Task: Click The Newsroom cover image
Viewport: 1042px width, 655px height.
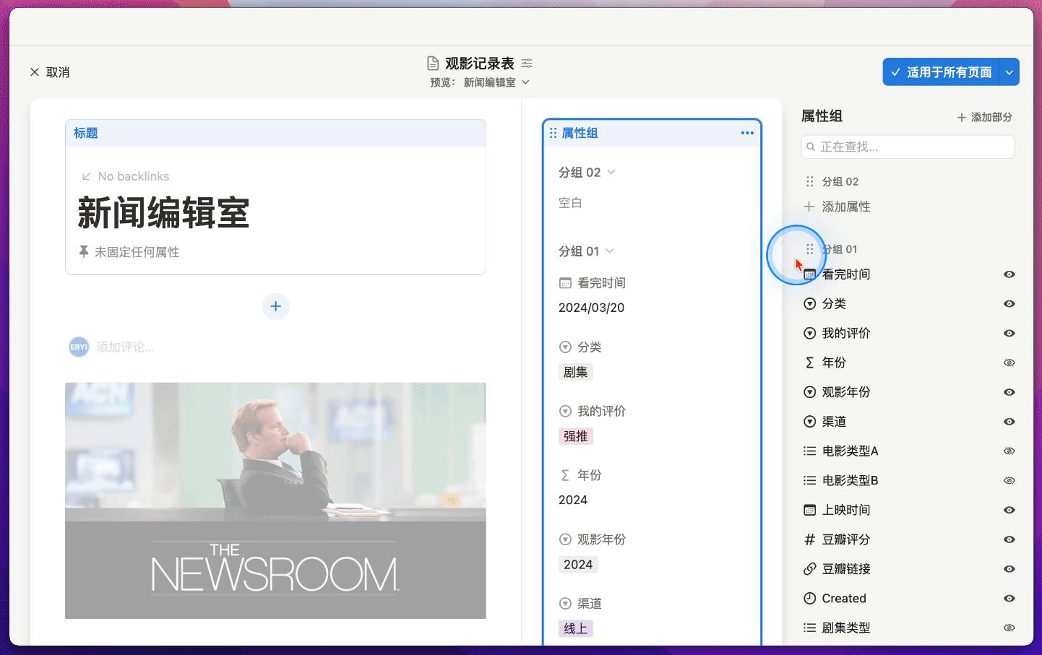Action: click(x=275, y=500)
